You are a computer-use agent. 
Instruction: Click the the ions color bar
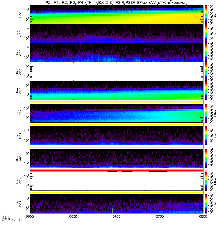[x=206, y=204]
